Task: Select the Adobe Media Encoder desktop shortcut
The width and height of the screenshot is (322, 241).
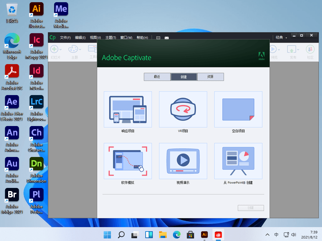Action: pos(61,15)
